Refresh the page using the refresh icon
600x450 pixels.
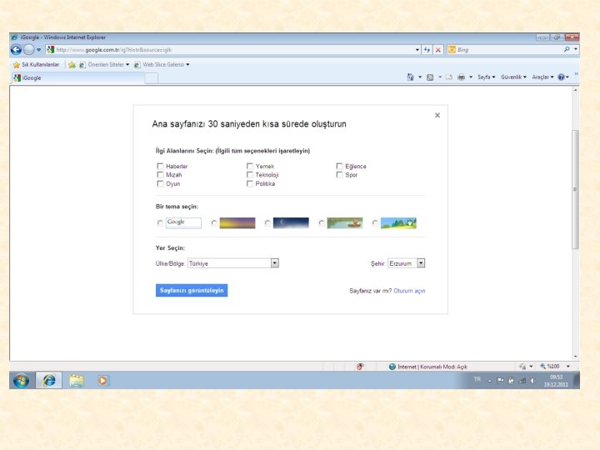pyautogui.click(x=427, y=50)
